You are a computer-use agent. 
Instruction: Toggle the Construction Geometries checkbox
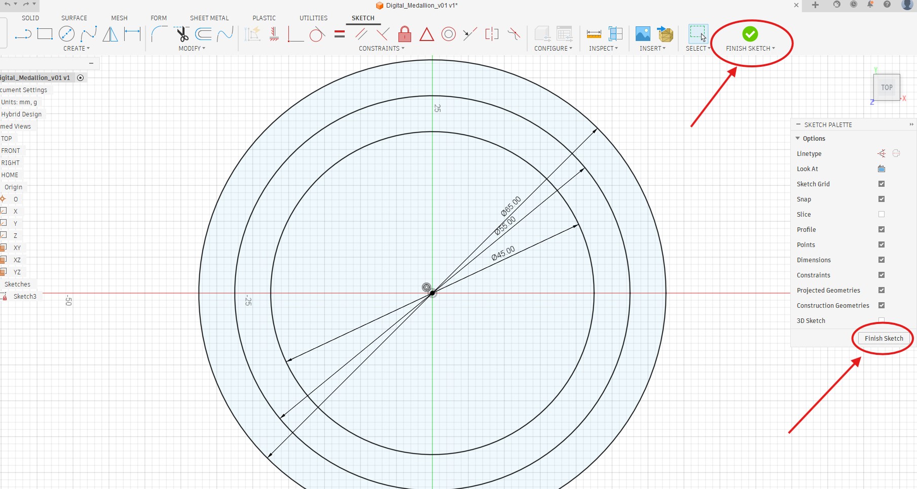click(882, 305)
